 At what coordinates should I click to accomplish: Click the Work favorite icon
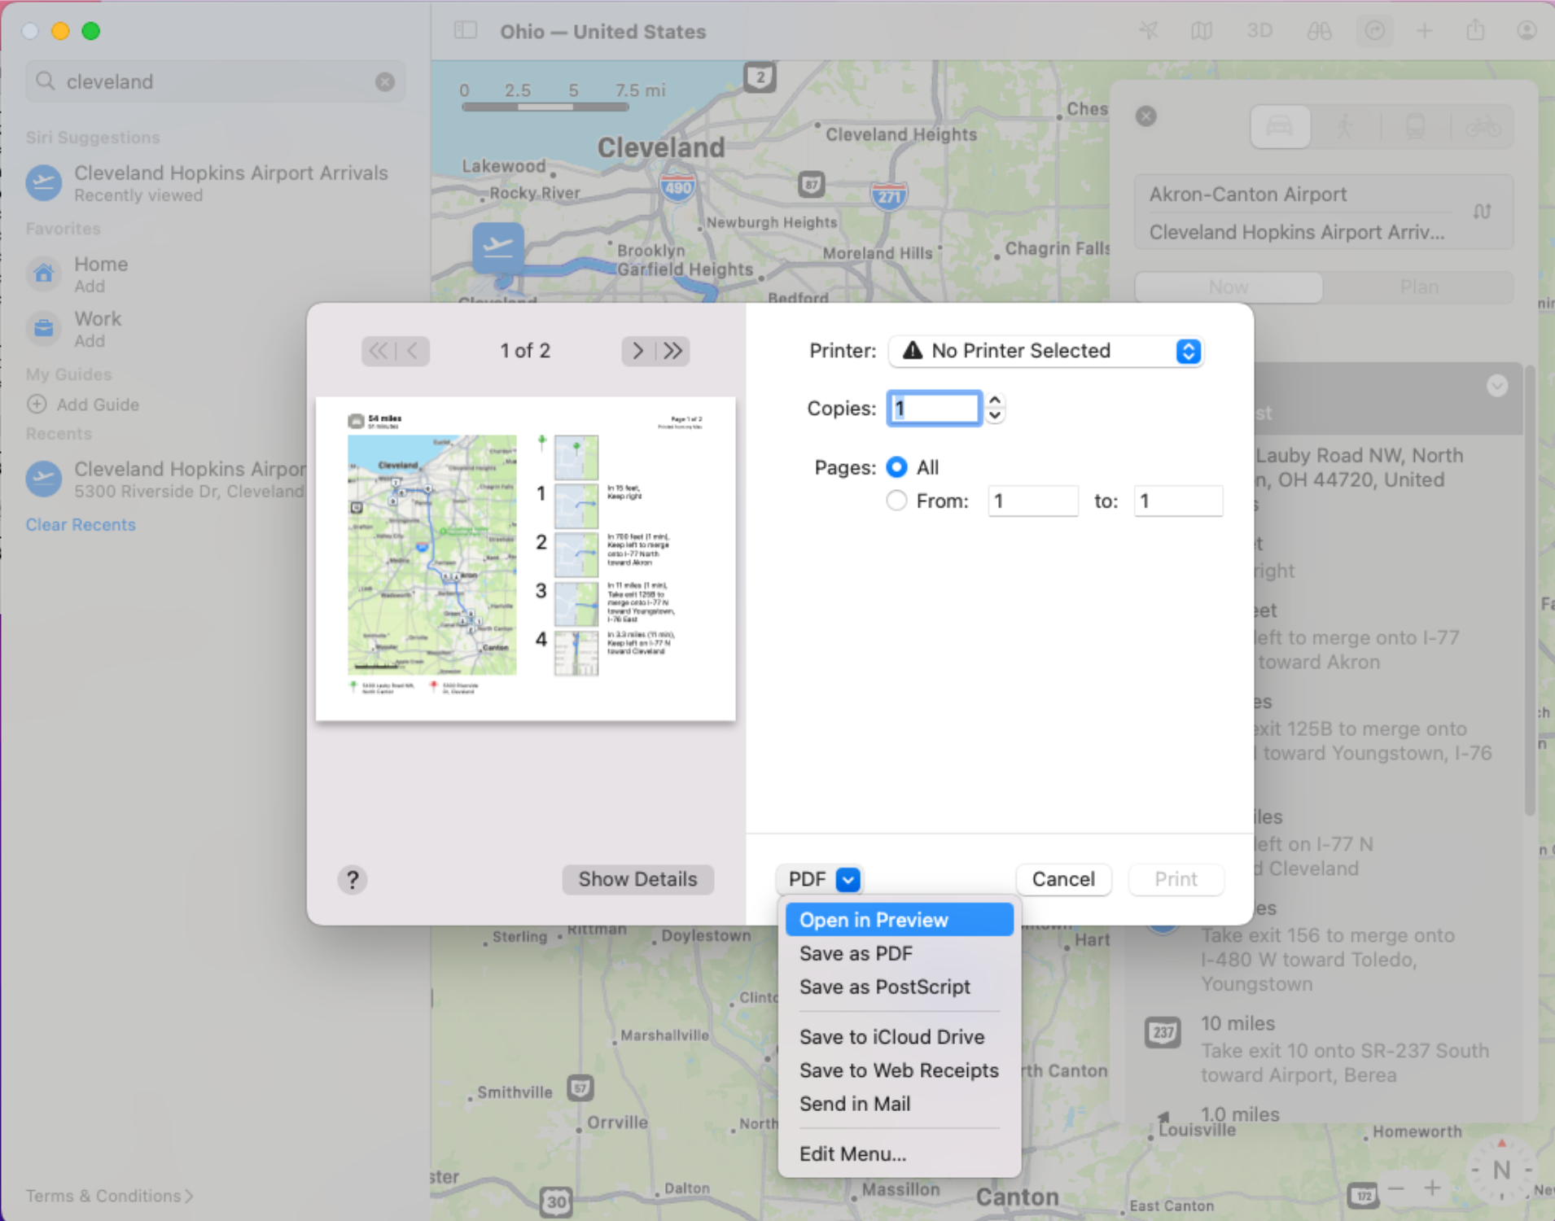(44, 329)
